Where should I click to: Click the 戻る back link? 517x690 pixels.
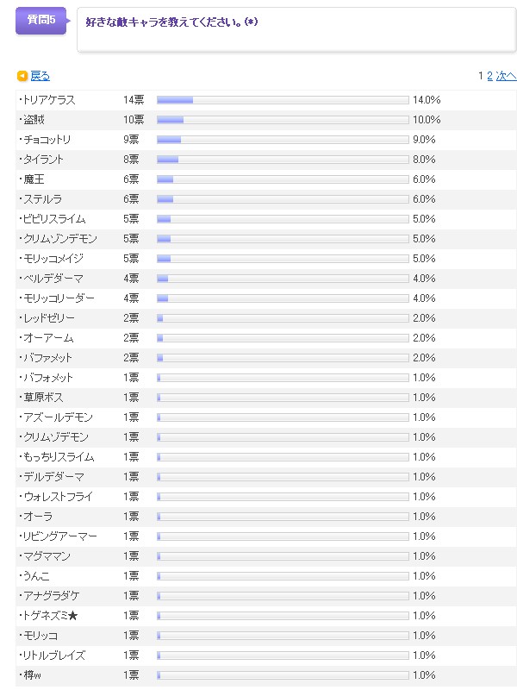[40, 76]
